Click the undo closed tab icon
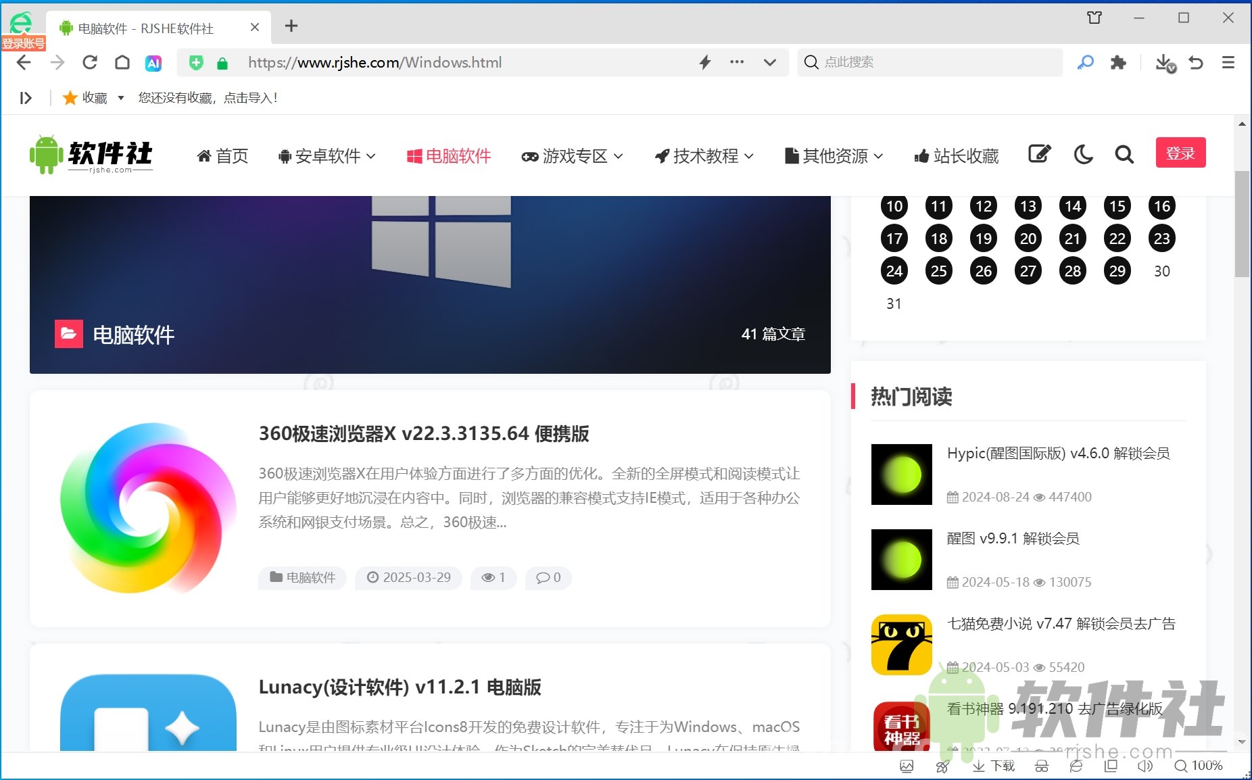The height and width of the screenshot is (780, 1252). click(1196, 63)
